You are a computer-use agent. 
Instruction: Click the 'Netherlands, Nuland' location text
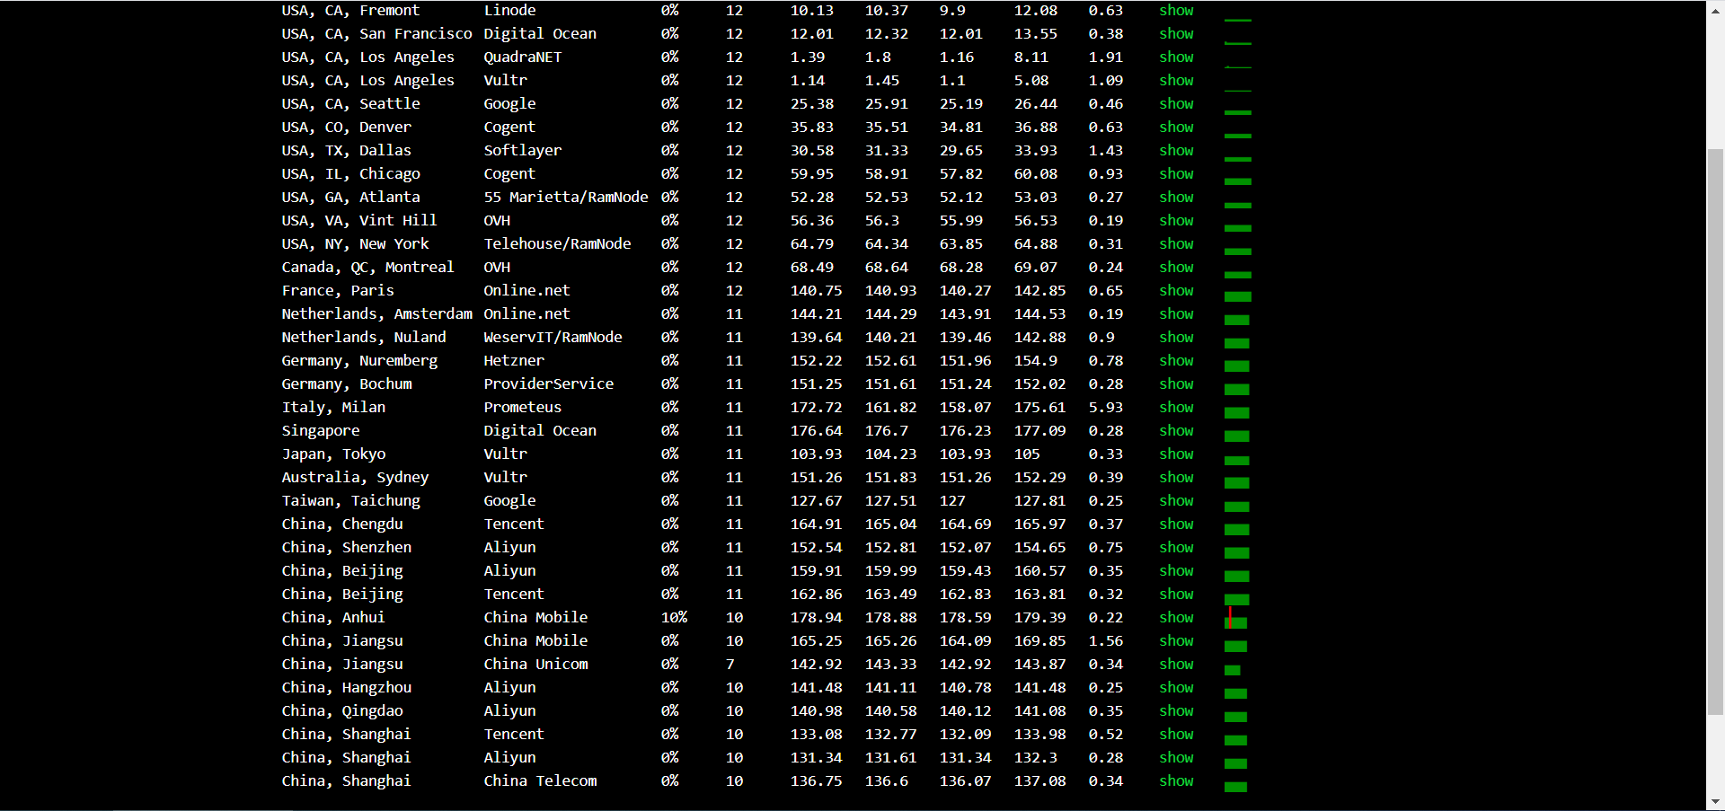tap(364, 338)
